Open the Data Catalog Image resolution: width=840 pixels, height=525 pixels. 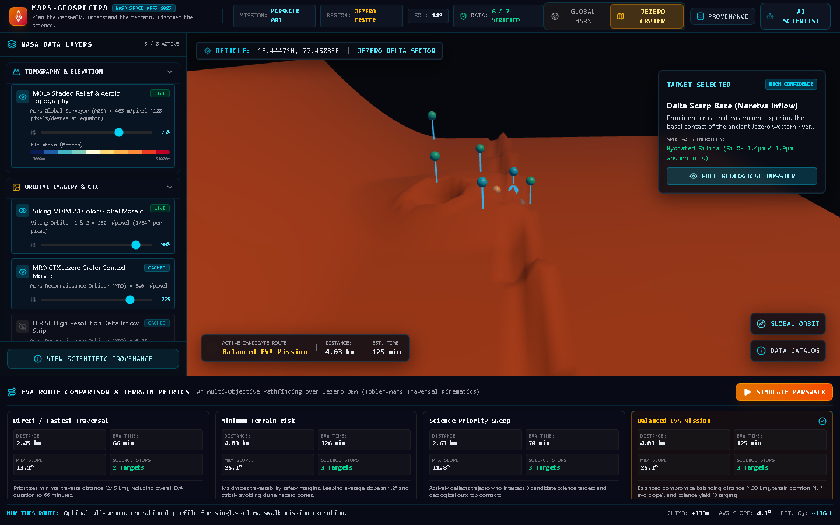tap(788, 351)
